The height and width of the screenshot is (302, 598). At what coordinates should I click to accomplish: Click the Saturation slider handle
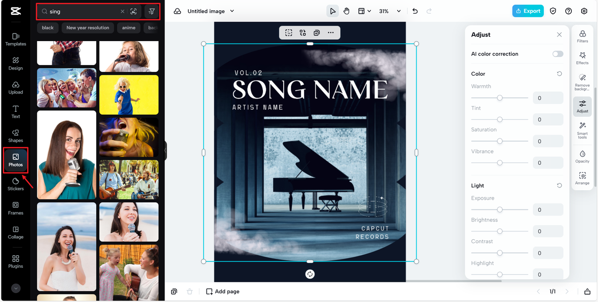500,141
